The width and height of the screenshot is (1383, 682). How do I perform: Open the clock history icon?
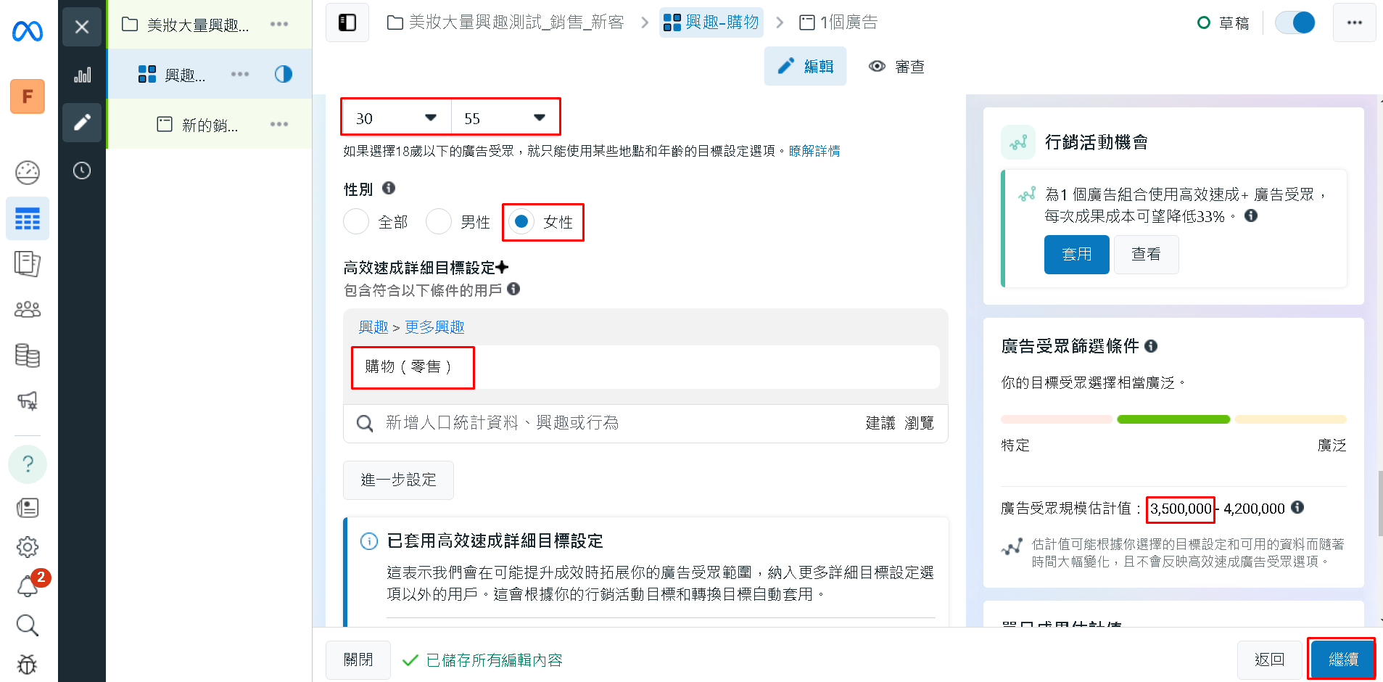(x=82, y=170)
